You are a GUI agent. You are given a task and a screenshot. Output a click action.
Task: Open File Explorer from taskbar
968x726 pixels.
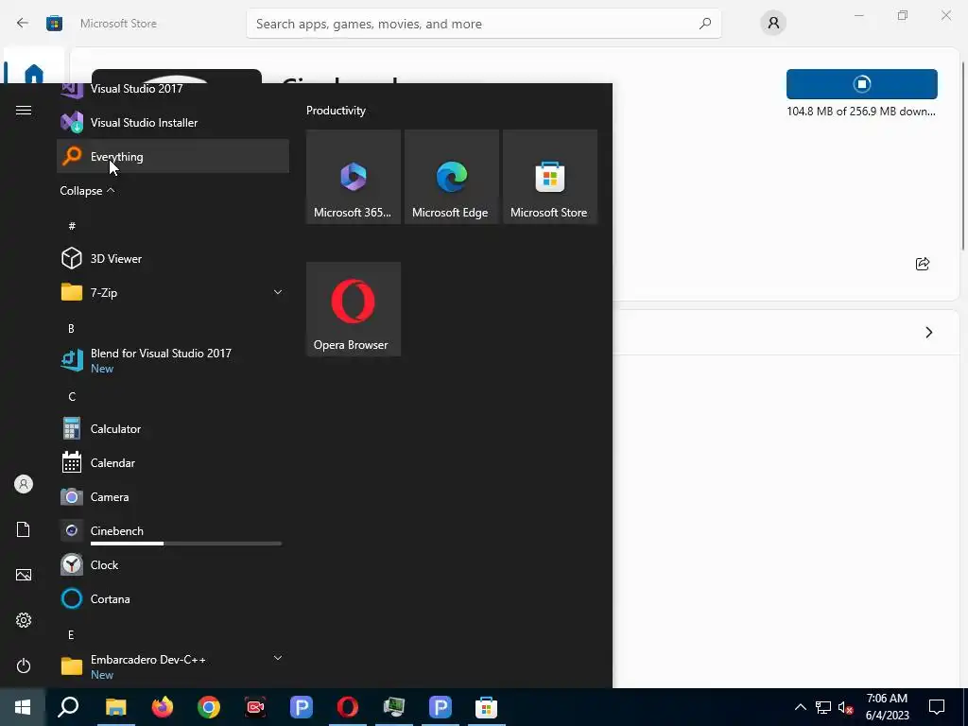115,707
